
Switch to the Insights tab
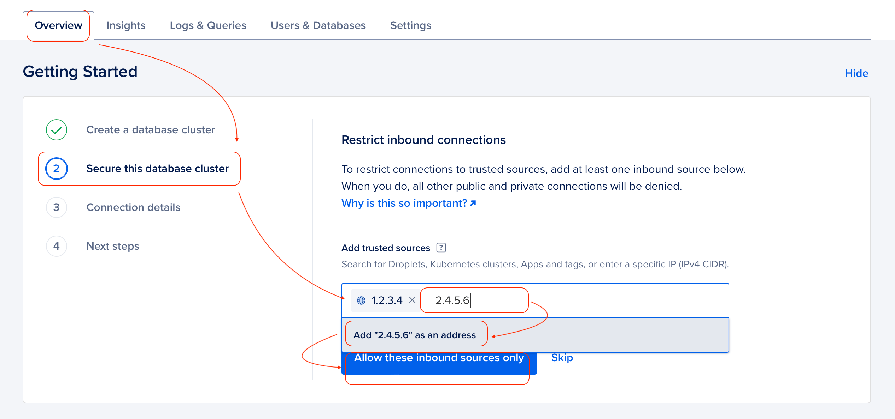point(126,25)
